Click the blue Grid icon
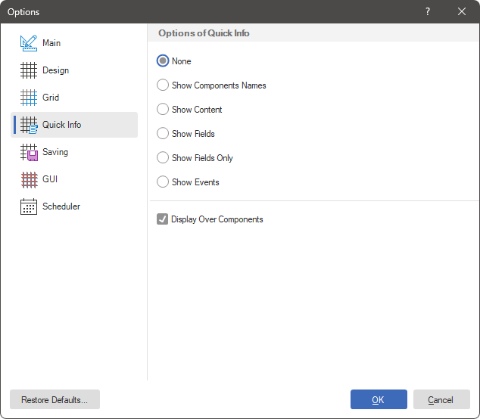The width and height of the screenshot is (480, 419). coord(29,98)
